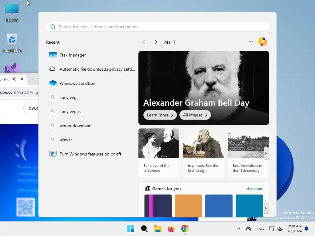Show hidden tray icons chevron
Viewport: 315px width, 236px height.
(238, 229)
